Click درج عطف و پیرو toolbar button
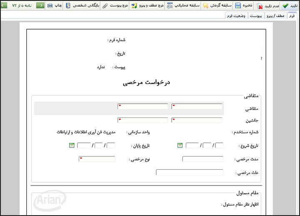Viewport: 300px width, 216px height. point(147,5)
